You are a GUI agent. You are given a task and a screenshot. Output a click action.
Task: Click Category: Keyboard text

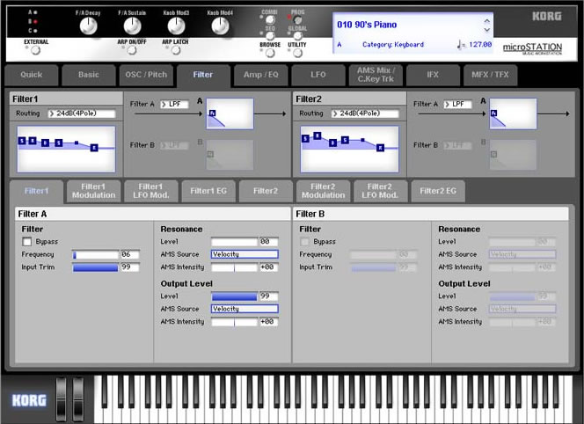[x=393, y=45]
